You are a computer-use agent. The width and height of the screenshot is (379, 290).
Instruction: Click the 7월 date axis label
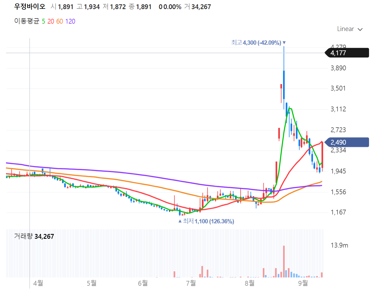pos(191,283)
